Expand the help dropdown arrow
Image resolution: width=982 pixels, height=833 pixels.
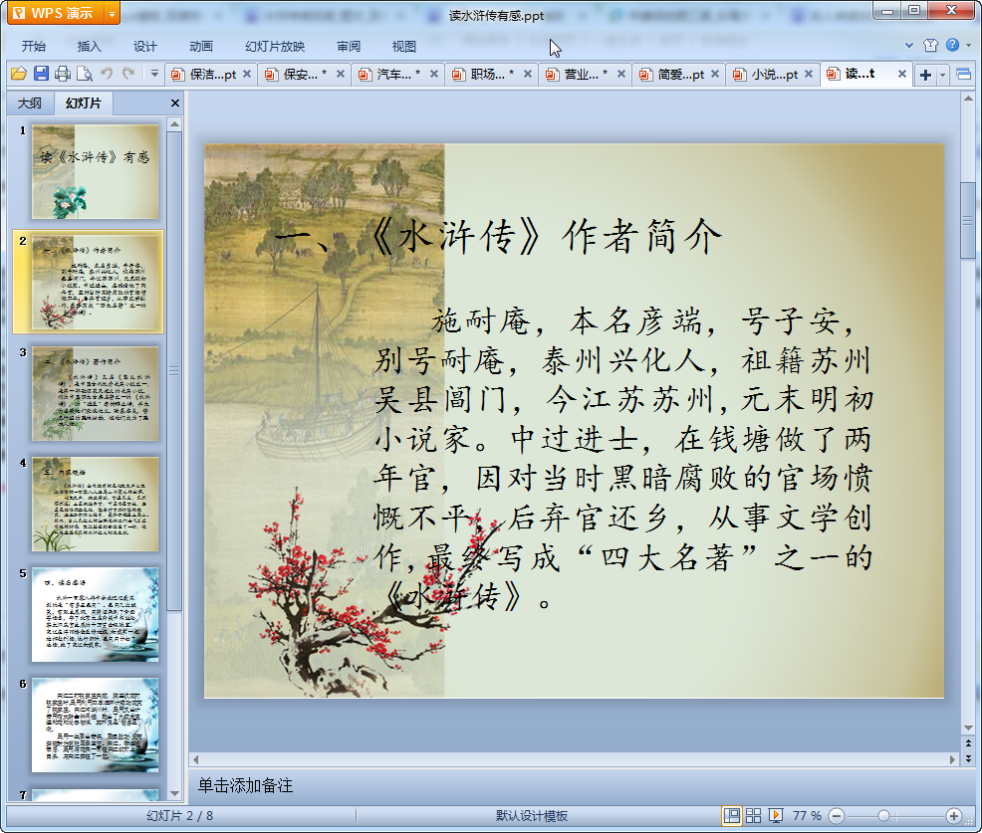pyautogui.click(x=968, y=45)
